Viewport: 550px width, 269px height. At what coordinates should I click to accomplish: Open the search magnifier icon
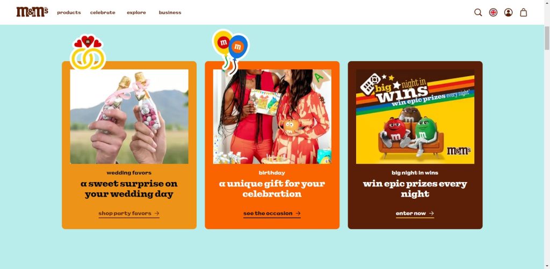coord(478,13)
